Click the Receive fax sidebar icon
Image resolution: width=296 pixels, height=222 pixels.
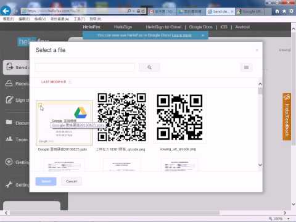9,83
